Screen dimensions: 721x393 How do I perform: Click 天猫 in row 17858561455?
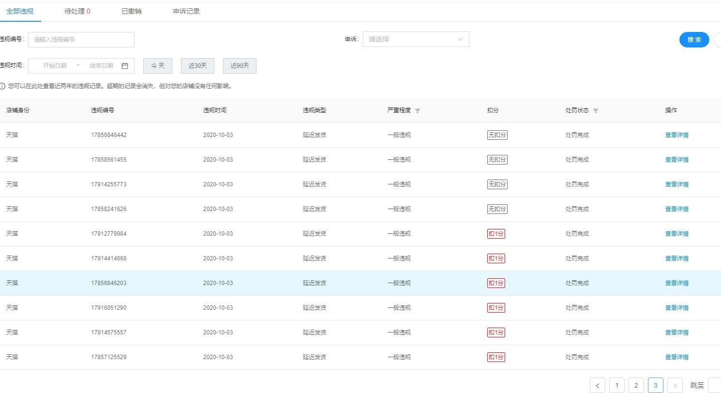tap(12, 160)
